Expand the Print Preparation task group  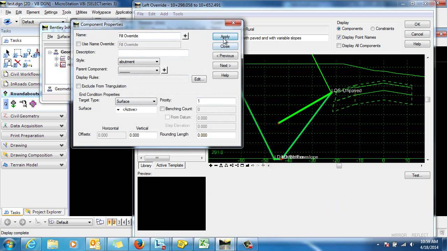click(62, 136)
